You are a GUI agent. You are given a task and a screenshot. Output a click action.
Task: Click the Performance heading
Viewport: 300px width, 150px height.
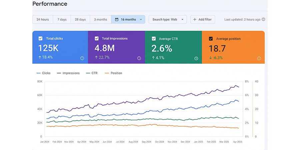[50, 4]
